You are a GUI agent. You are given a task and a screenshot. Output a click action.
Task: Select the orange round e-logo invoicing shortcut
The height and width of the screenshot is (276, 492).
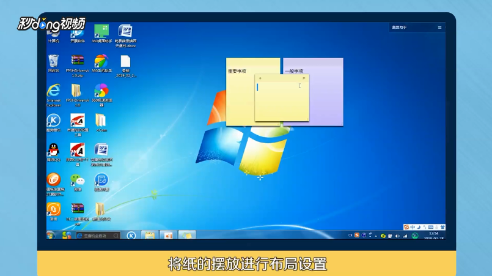(x=55, y=185)
